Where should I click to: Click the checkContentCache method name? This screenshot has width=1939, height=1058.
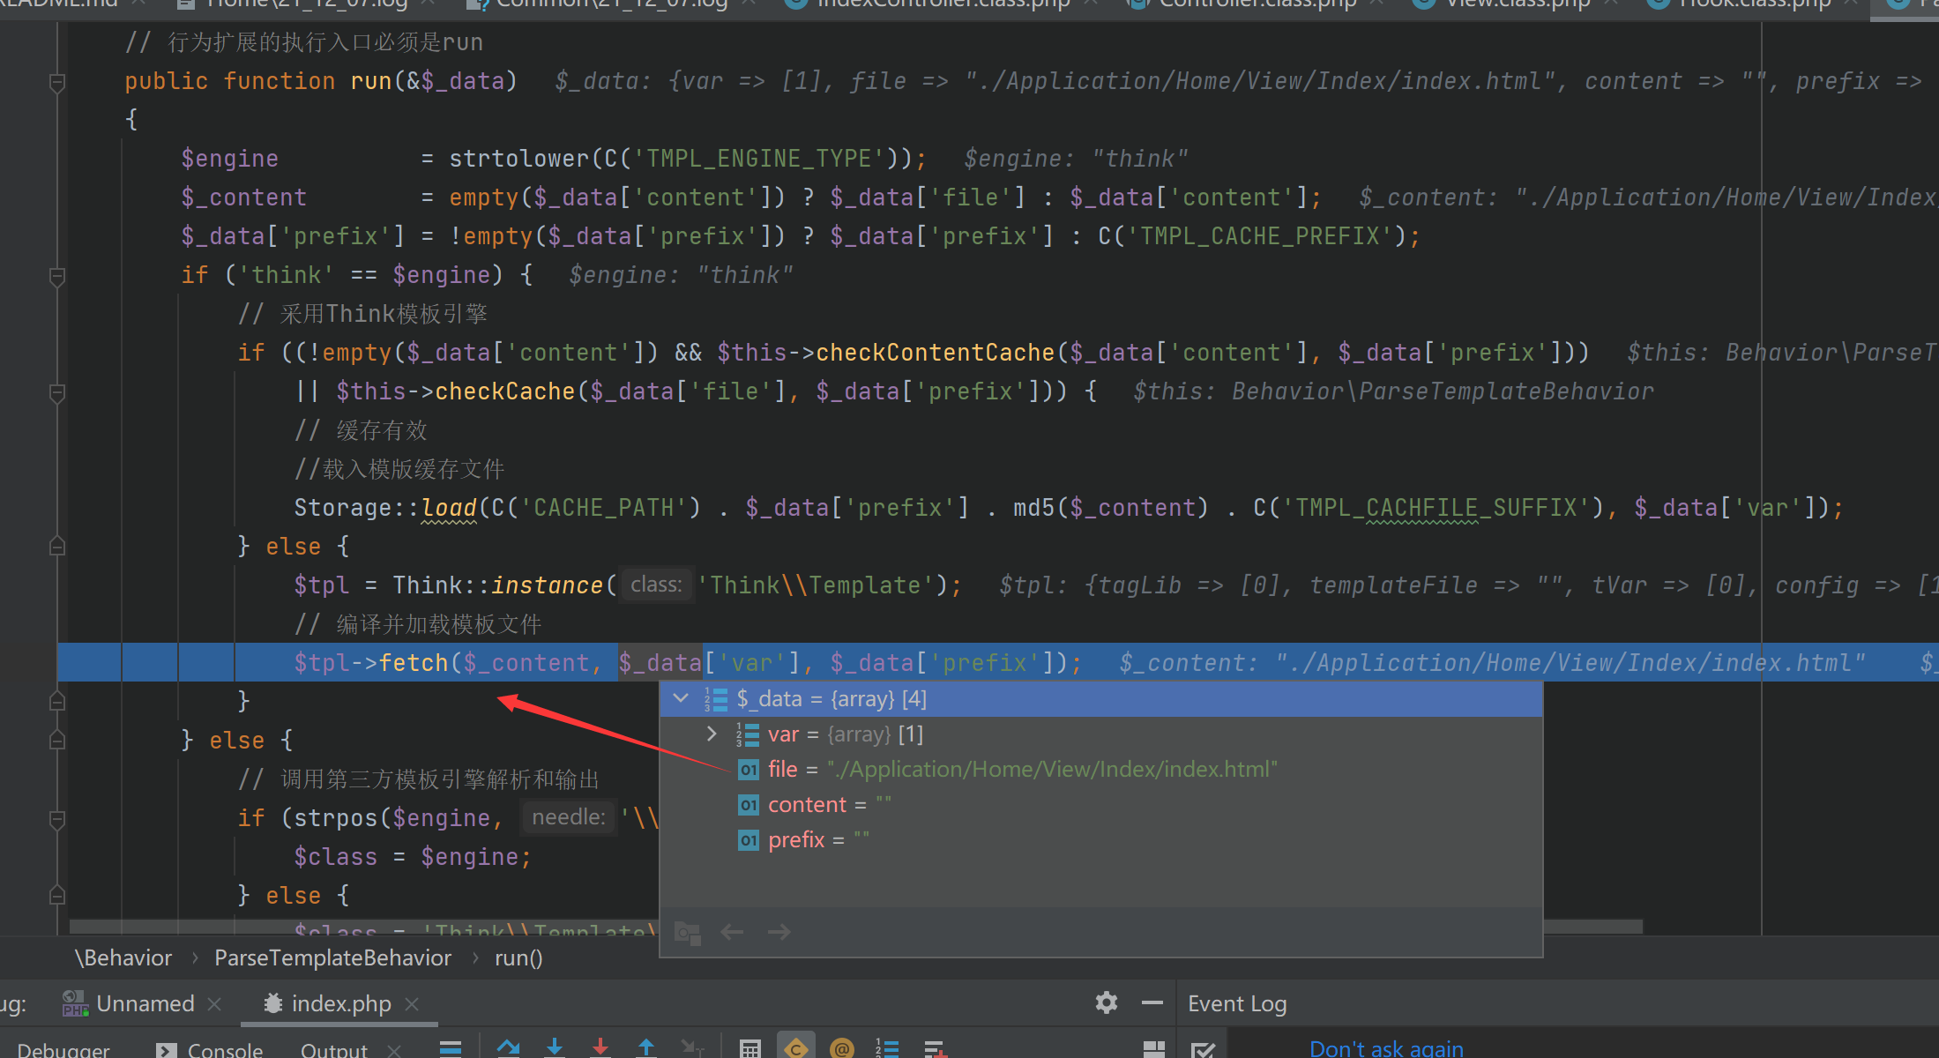click(936, 353)
